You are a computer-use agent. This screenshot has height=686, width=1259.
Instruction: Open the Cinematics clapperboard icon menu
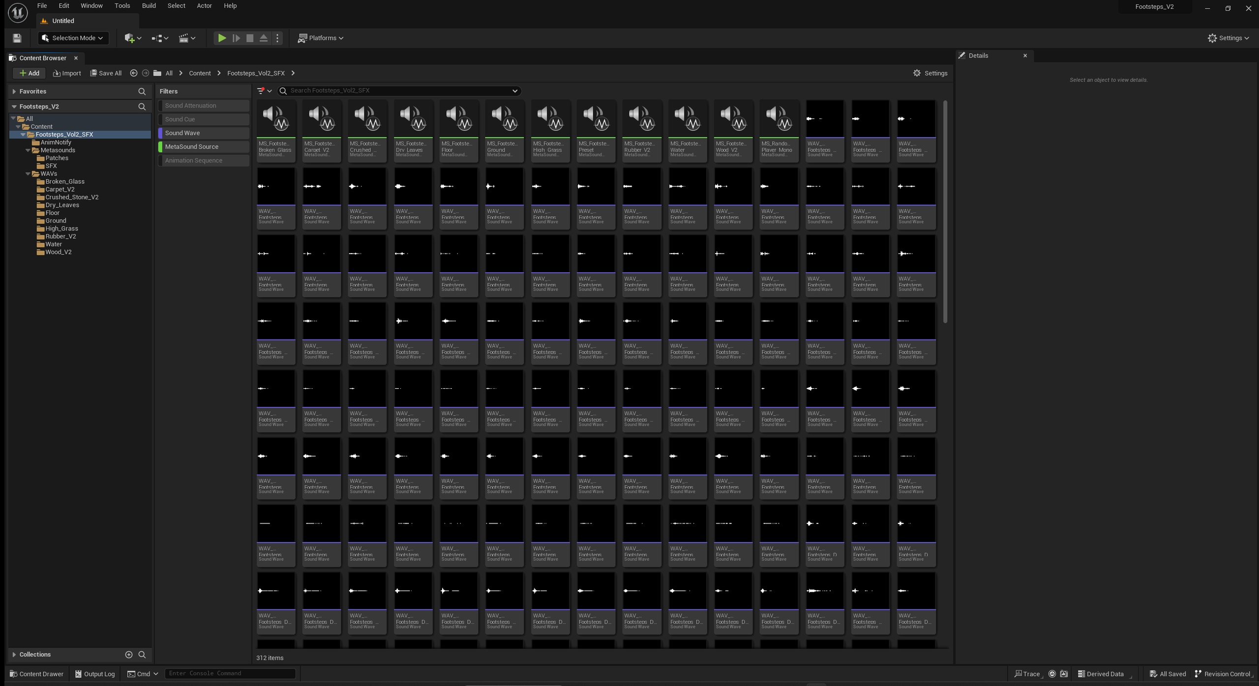click(x=187, y=38)
